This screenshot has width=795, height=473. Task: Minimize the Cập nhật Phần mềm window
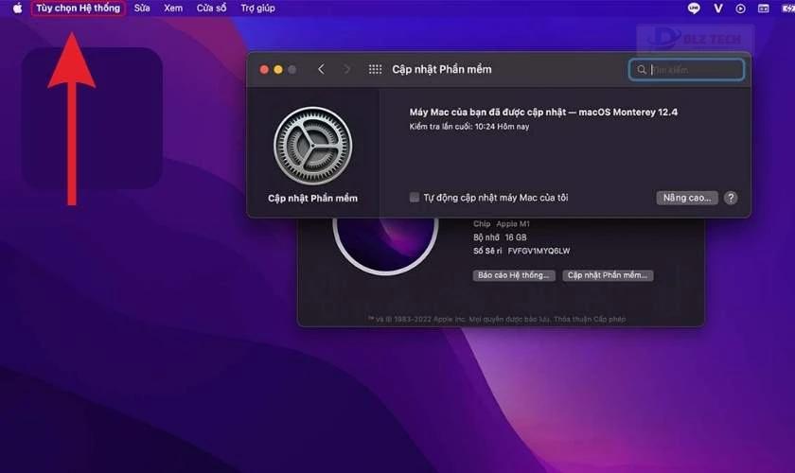point(278,69)
